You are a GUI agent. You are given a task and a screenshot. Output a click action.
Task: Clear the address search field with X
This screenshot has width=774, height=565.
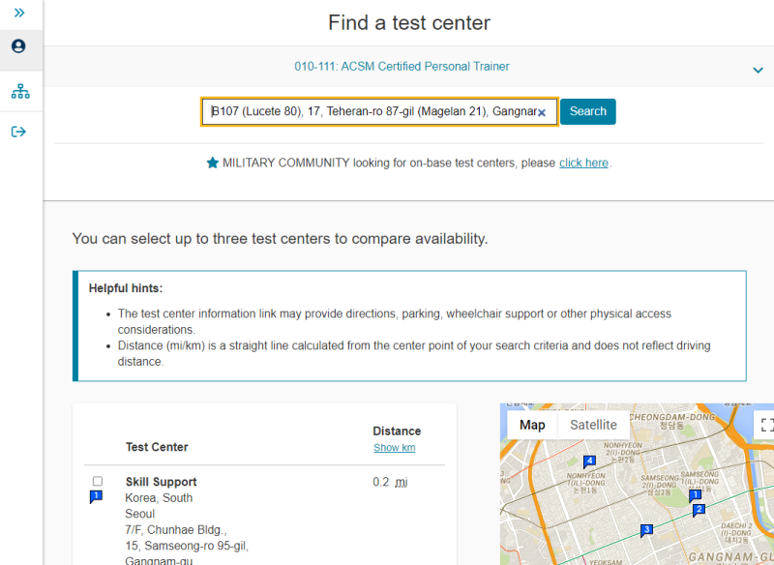pyautogui.click(x=542, y=112)
